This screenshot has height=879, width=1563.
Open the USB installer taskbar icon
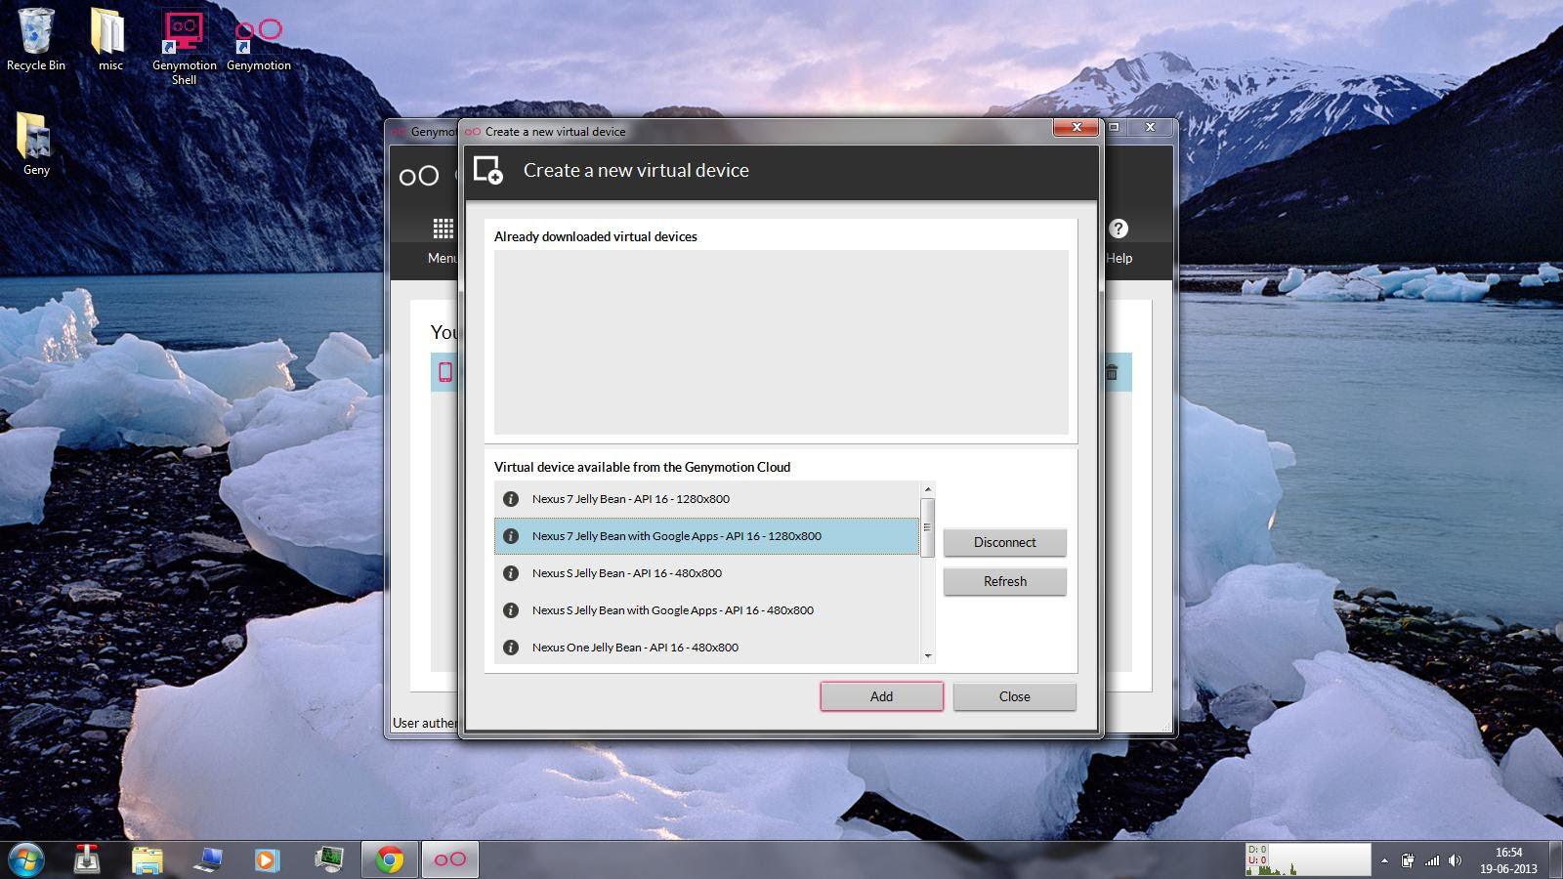88,859
